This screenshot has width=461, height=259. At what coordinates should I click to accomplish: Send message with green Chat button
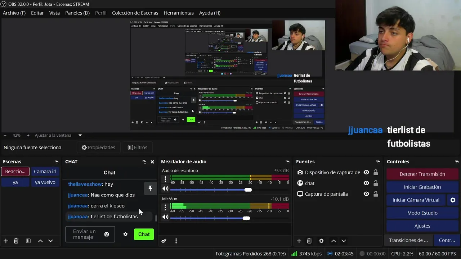pyautogui.click(x=144, y=234)
